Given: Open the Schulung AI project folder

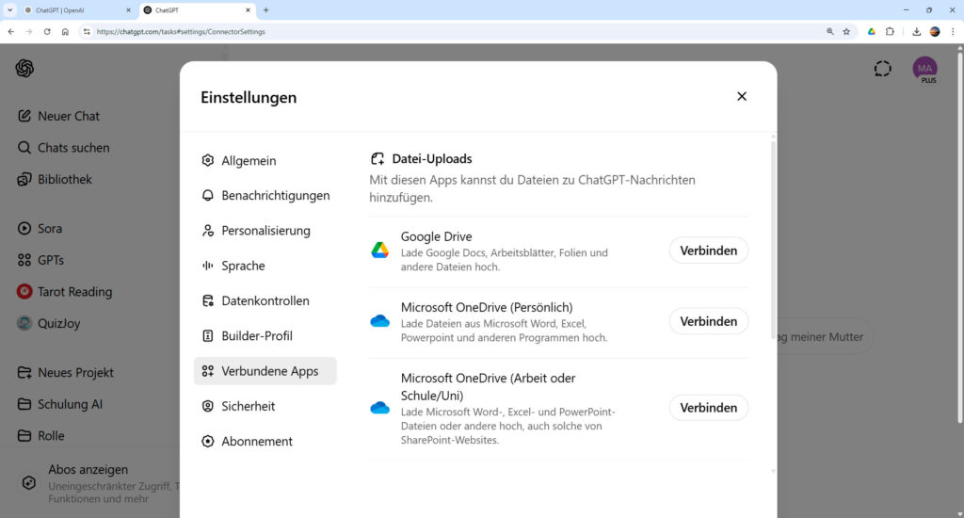Looking at the screenshot, I should 60,404.
